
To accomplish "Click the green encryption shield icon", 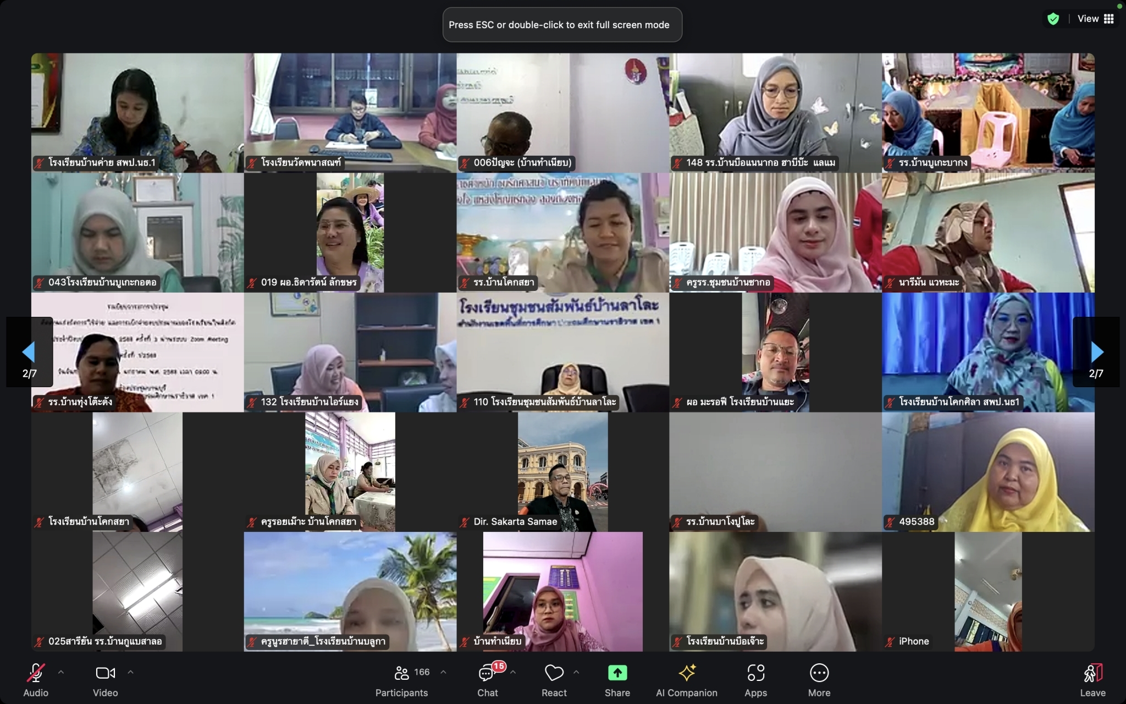I will click(x=1053, y=19).
